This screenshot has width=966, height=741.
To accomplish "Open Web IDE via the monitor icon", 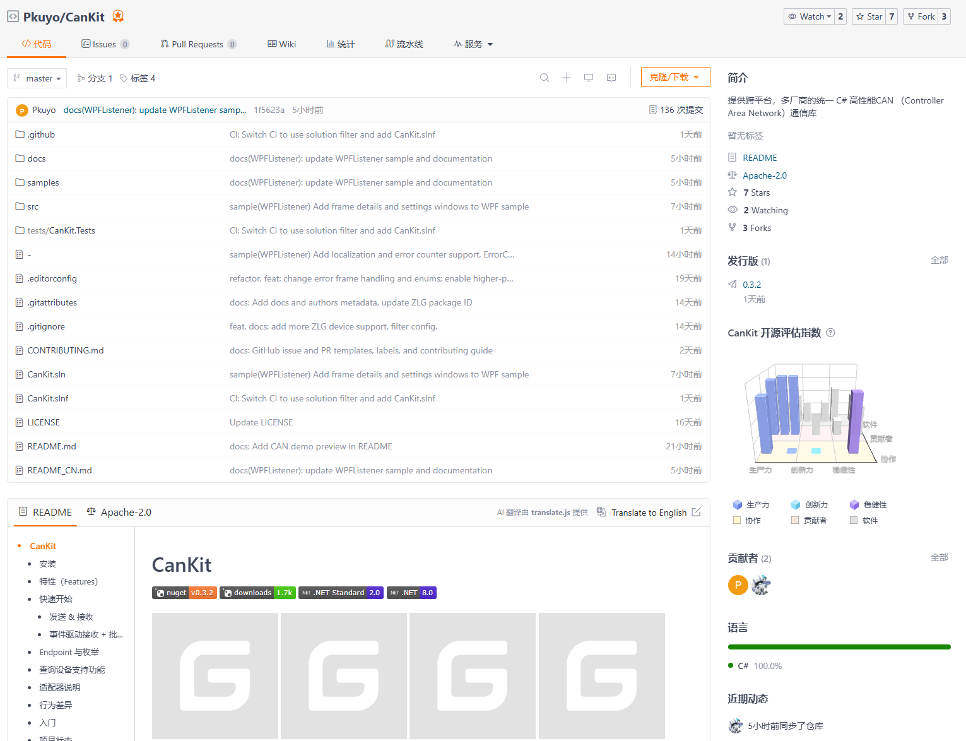I will click(588, 77).
